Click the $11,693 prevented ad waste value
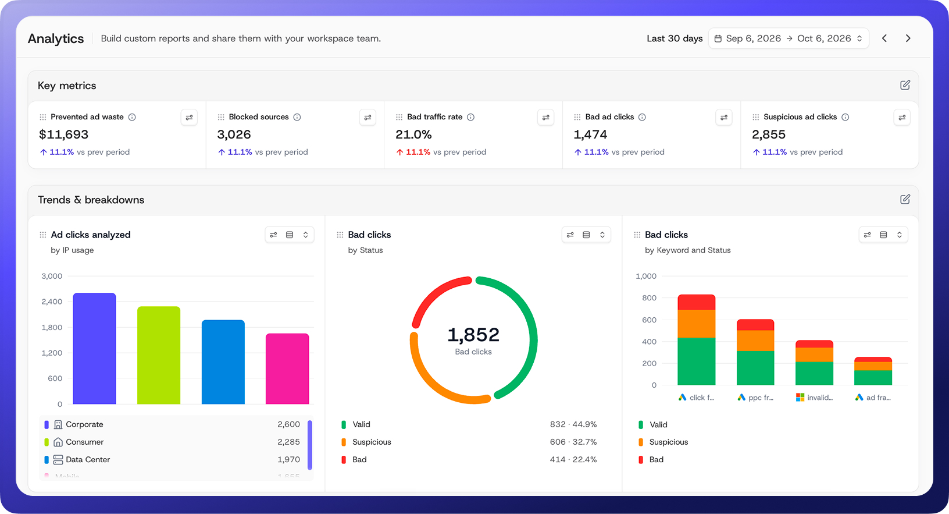This screenshot has width=949, height=514. 63,134
